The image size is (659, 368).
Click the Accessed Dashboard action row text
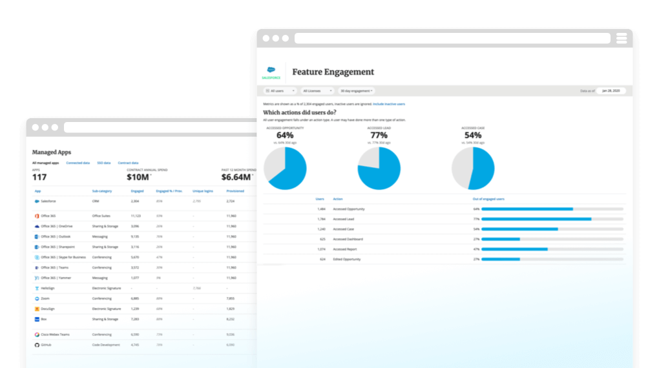(348, 239)
